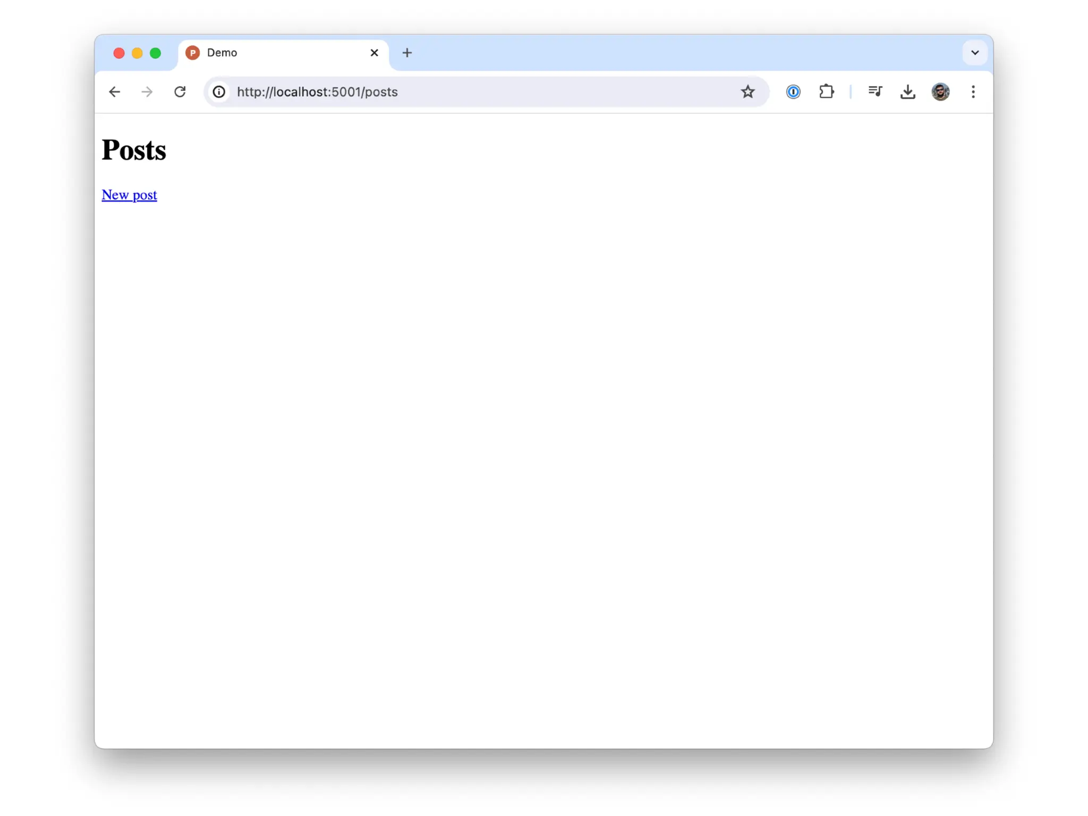Open a new tab with plus button
This screenshot has width=1088, height=816.
(x=407, y=53)
